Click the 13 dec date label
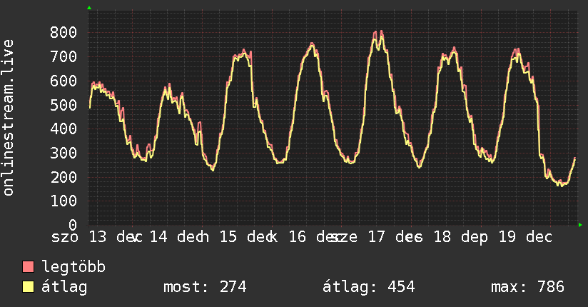588x307 pixels. 116,237
